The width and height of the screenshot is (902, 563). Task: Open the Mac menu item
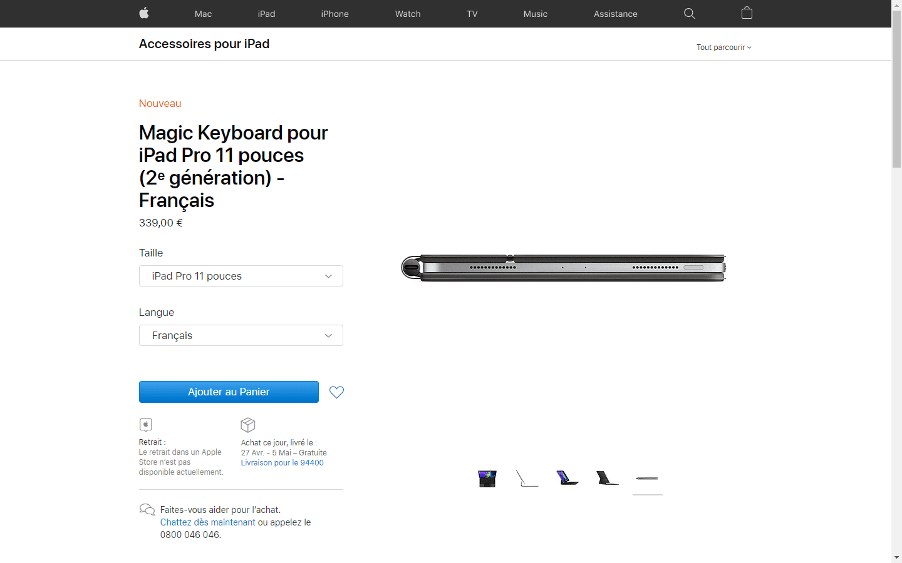203,14
